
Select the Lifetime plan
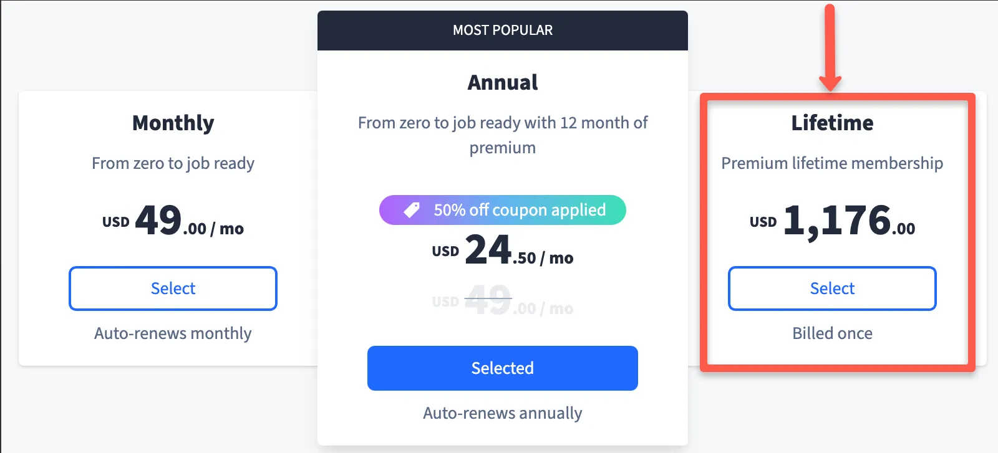(831, 288)
